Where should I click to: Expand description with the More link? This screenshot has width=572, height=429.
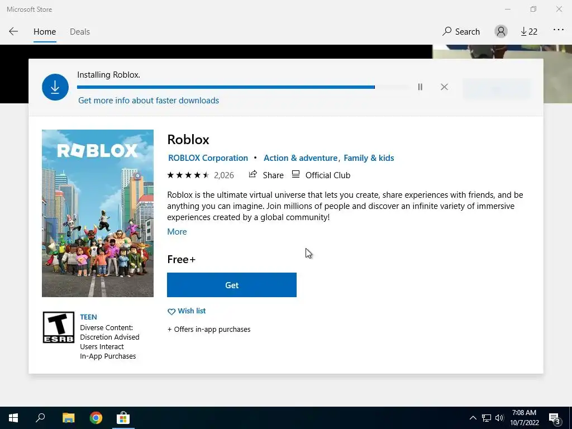pyautogui.click(x=177, y=232)
